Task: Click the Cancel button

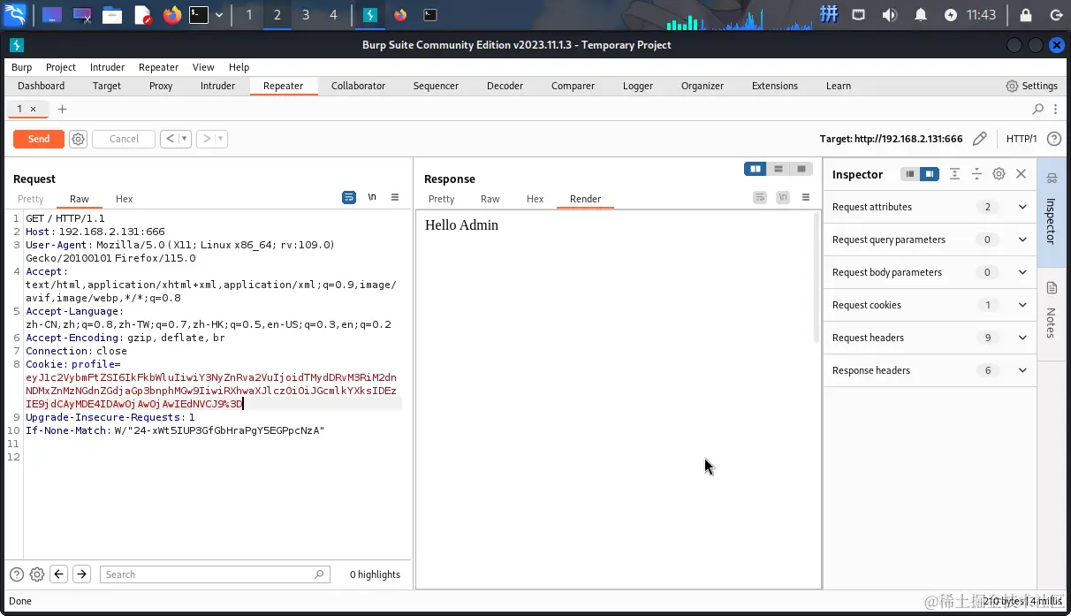Action: point(124,139)
